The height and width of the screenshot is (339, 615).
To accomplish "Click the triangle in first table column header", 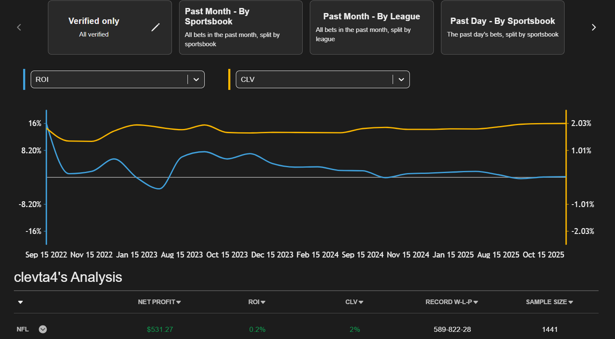I will click(x=20, y=302).
